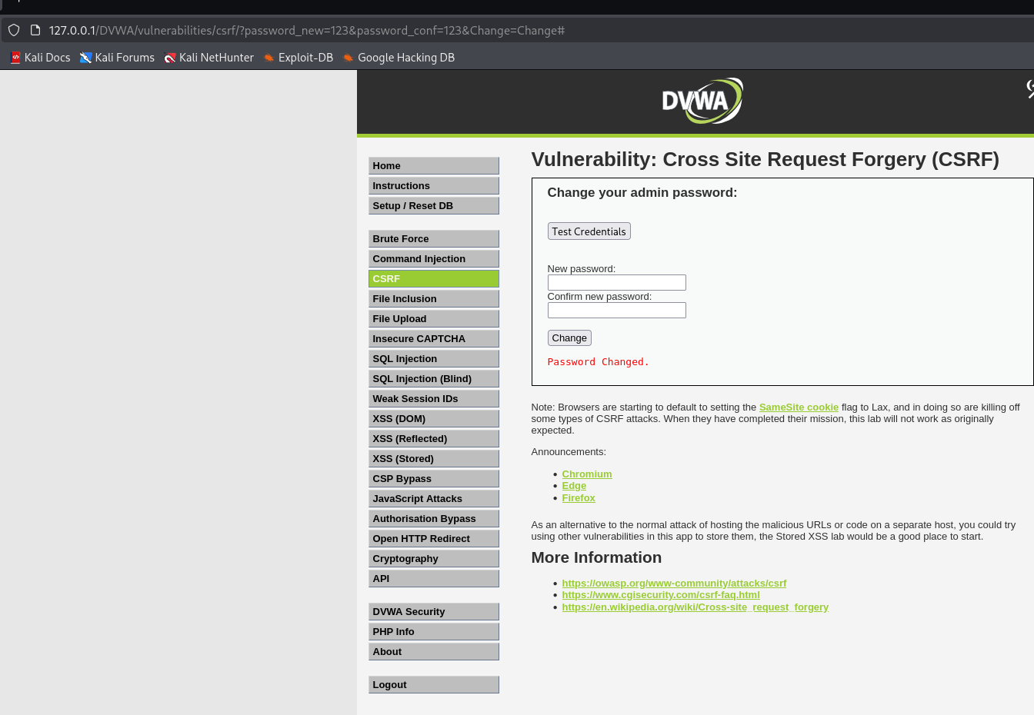
Task: Go to the Home menu item
Action: [x=434, y=166]
